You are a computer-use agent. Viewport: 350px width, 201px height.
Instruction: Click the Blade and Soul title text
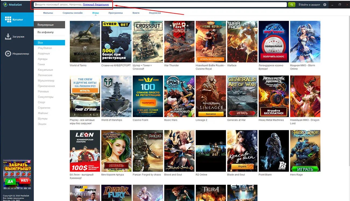pos(236,175)
